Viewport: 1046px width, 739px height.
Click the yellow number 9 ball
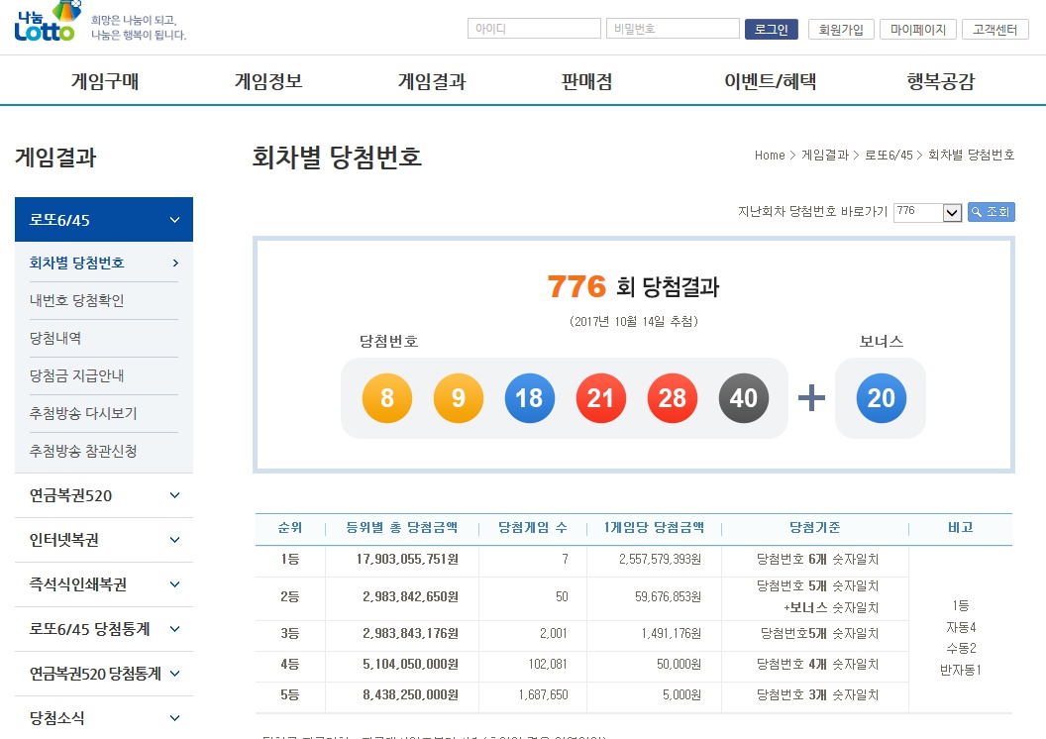[459, 398]
